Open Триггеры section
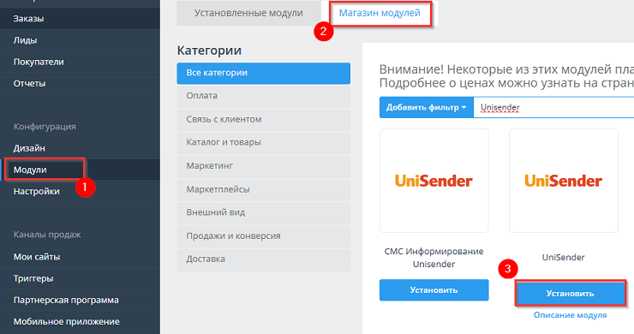 [80, 278]
